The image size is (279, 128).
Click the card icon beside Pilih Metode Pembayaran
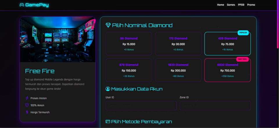point(108,121)
